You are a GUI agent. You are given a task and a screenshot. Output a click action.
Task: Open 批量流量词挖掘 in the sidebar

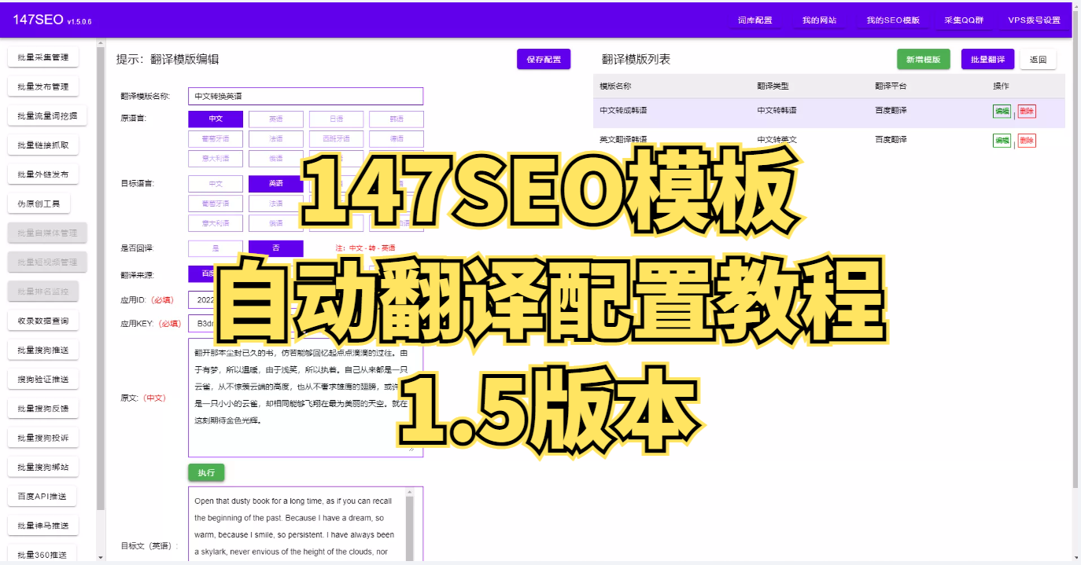coord(47,116)
